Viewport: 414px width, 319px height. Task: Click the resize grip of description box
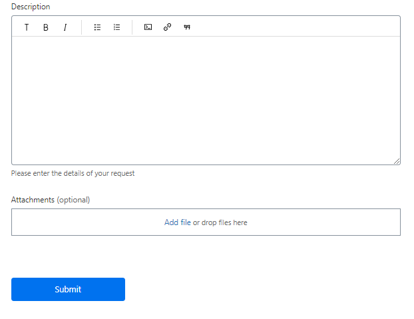click(x=397, y=161)
